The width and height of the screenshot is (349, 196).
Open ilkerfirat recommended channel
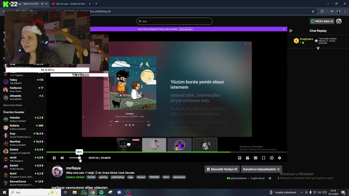click(23, 143)
